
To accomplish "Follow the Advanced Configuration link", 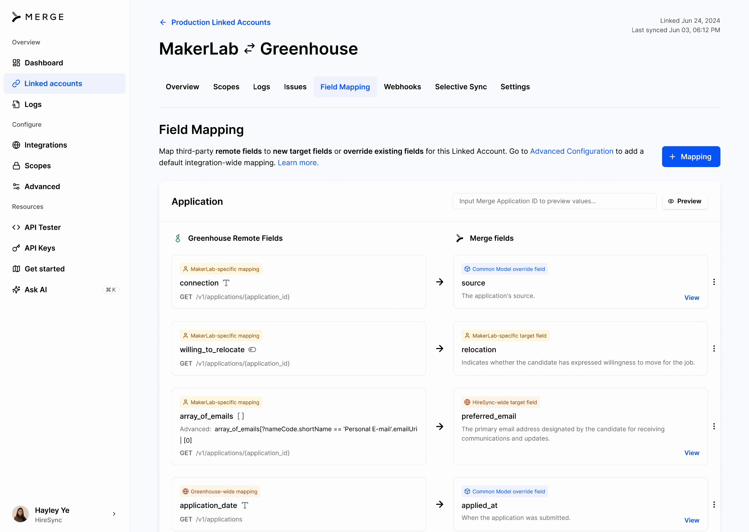I will 572,151.
